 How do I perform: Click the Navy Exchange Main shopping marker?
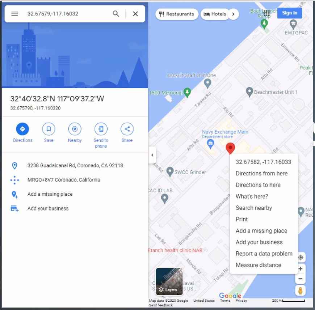210,144
